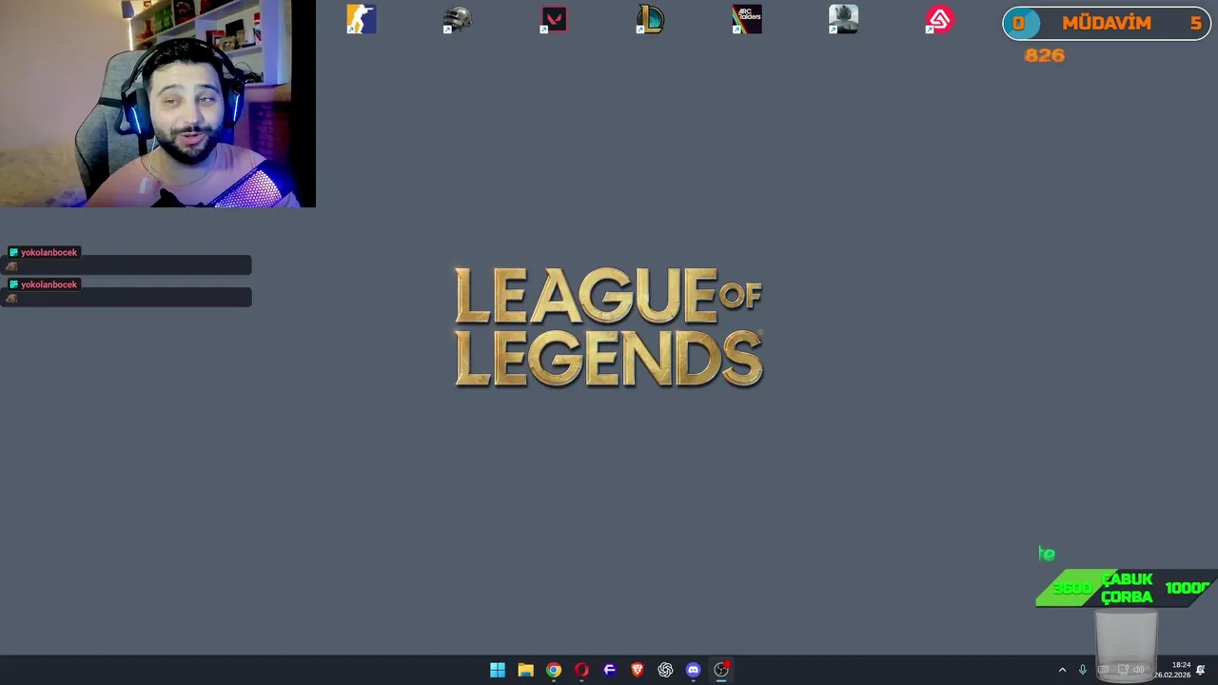The height and width of the screenshot is (685, 1218).
Task: Click the microphone tray icon
Action: (x=1082, y=670)
